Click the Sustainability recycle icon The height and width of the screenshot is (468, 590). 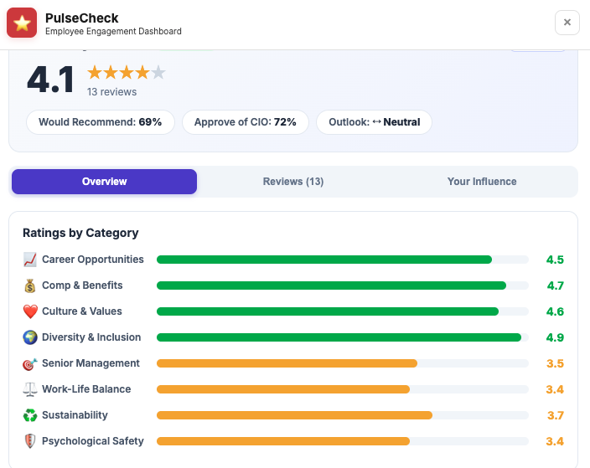(30, 415)
